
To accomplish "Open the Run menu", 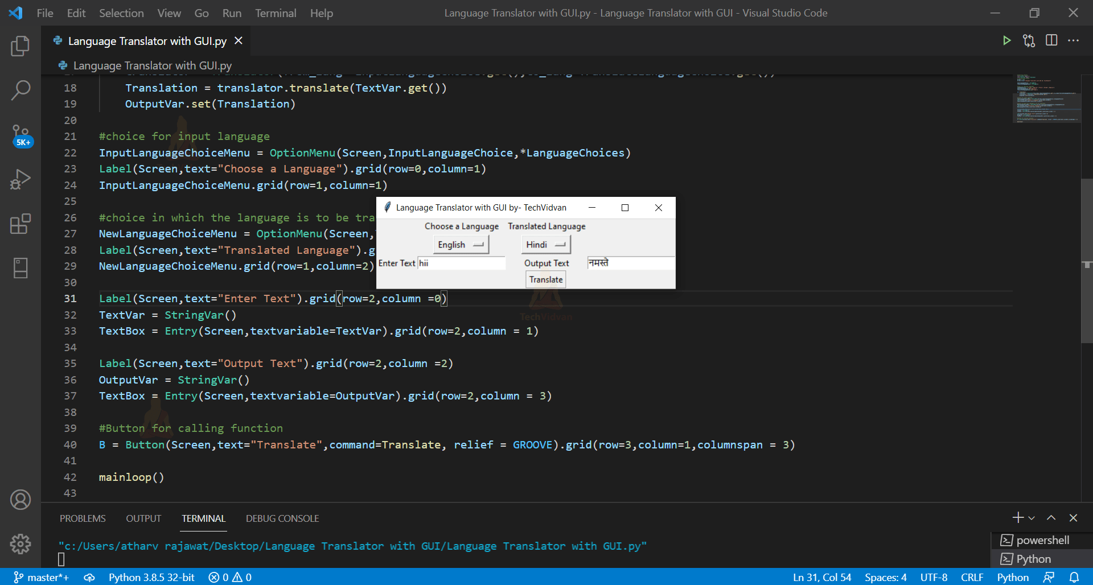I will [x=232, y=13].
